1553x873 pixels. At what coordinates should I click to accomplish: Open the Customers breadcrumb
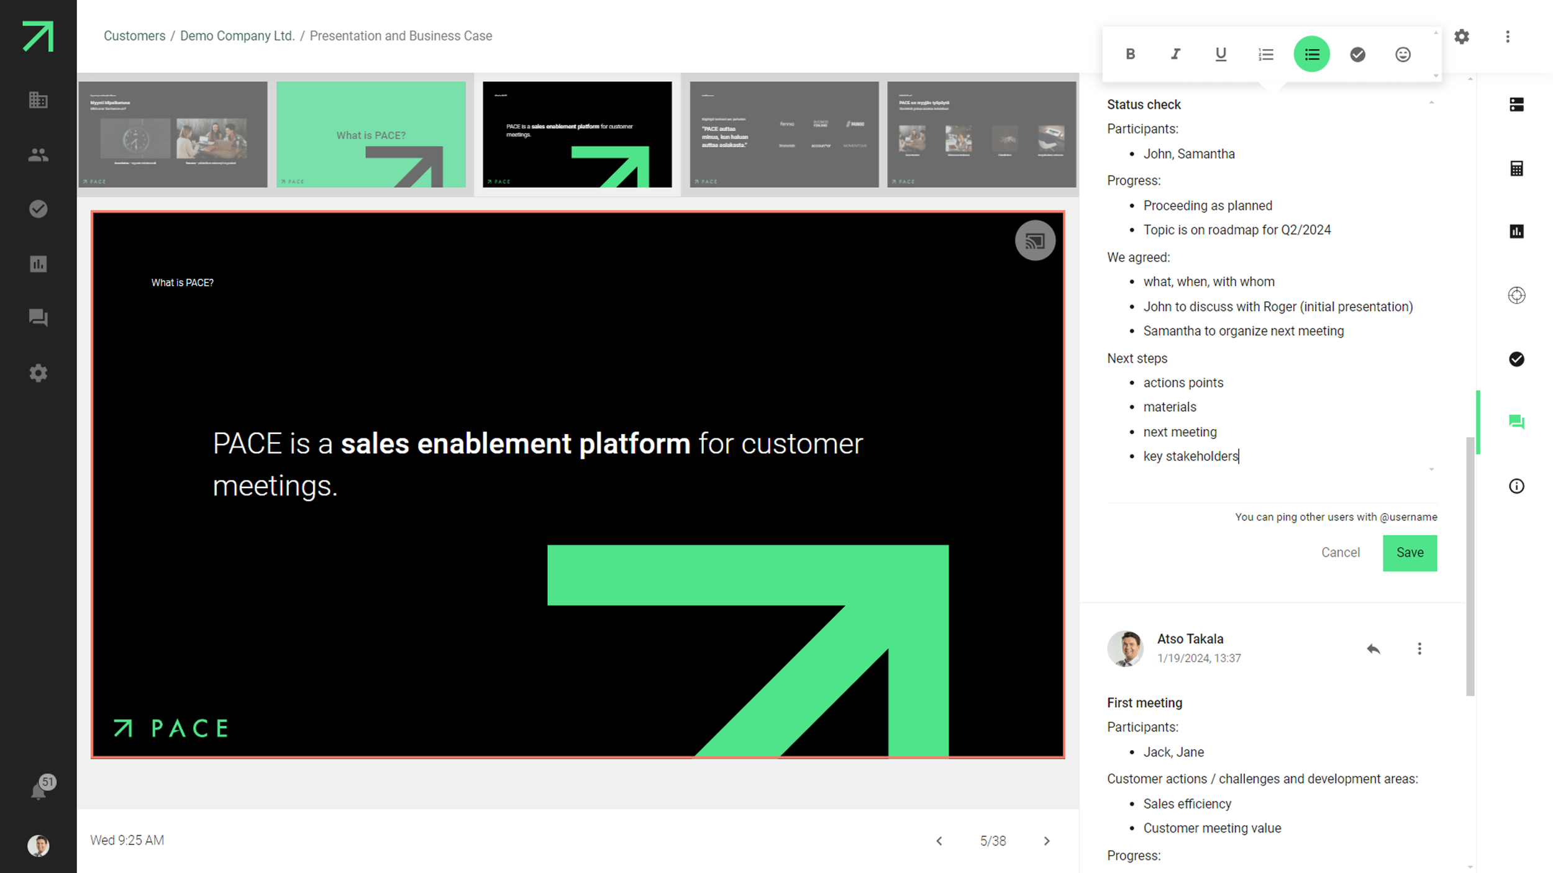(x=134, y=36)
